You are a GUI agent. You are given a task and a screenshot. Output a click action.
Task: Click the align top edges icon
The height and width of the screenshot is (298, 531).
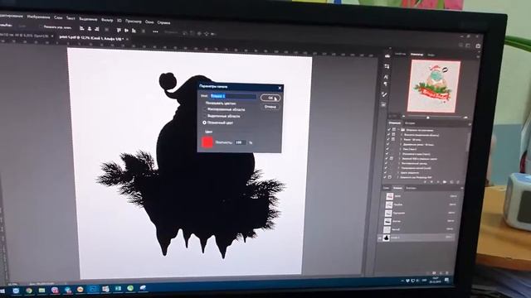(119, 30)
